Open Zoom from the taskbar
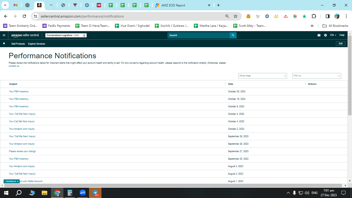Image resolution: width=352 pixels, height=198 pixels. click(x=83, y=193)
